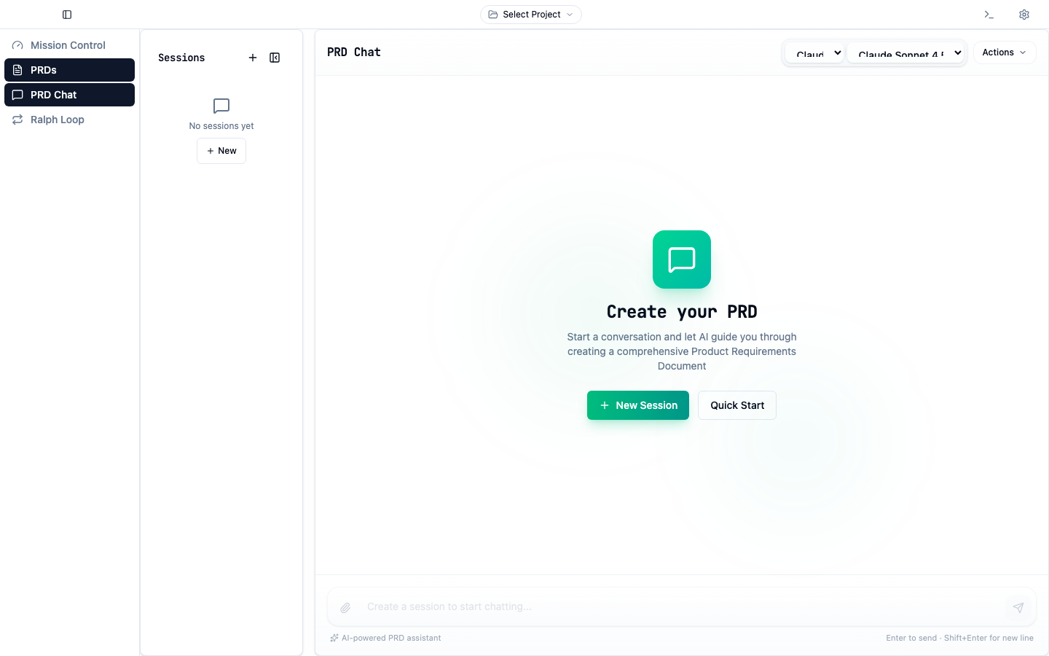Click the plus icon beside Sessions
The height and width of the screenshot is (656, 1049).
pyautogui.click(x=253, y=58)
